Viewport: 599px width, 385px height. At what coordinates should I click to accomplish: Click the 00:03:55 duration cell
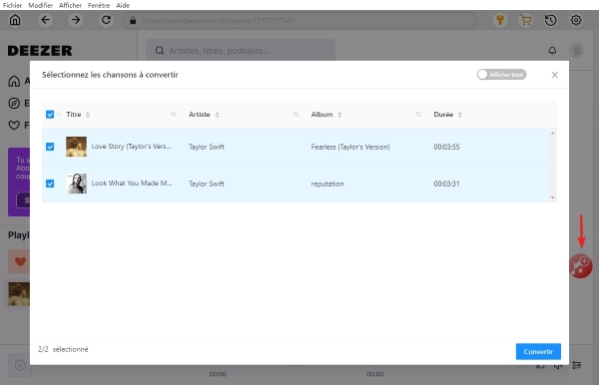pyautogui.click(x=446, y=147)
